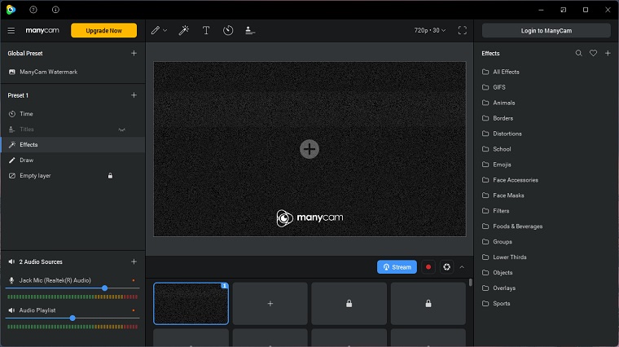Add a new preset in empty slot
Viewport: 619px width, 347px height.
tap(270, 304)
